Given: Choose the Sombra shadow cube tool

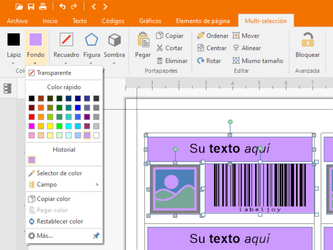Looking at the screenshot, I should click(x=114, y=40).
